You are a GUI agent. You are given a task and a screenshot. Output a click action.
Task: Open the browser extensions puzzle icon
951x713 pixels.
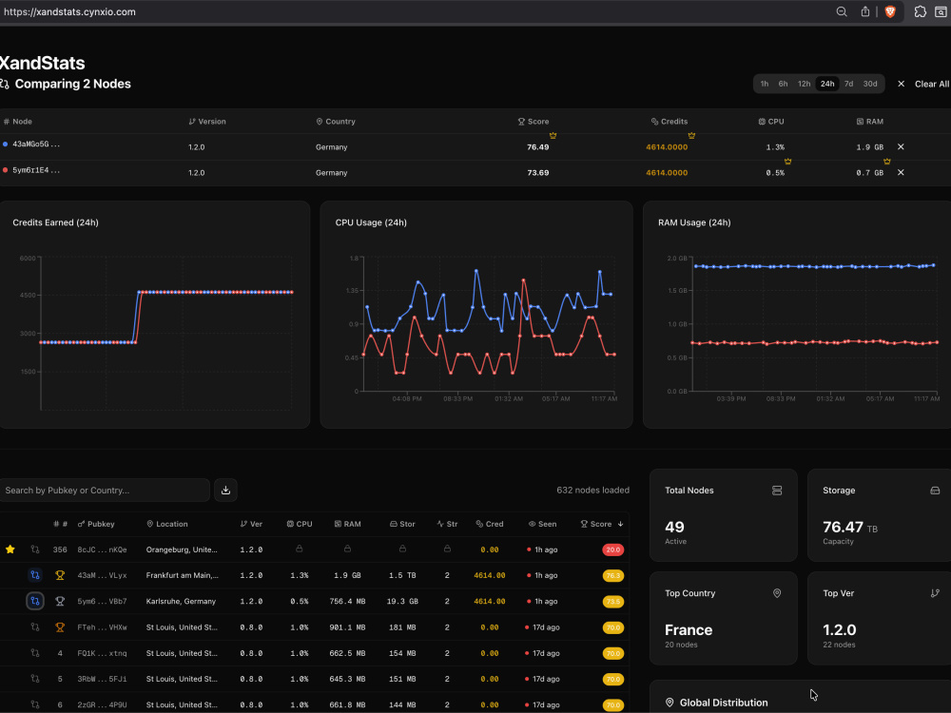coord(921,11)
